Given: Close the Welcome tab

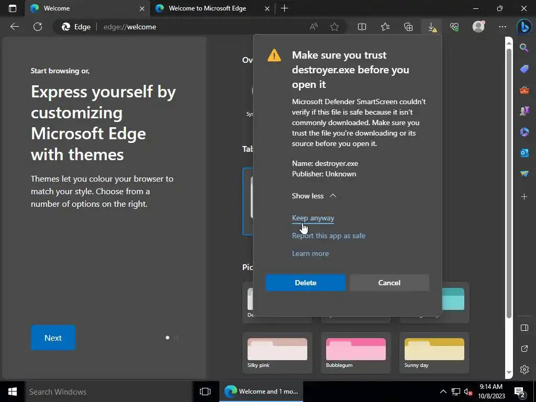Looking at the screenshot, I should tap(142, 8).
